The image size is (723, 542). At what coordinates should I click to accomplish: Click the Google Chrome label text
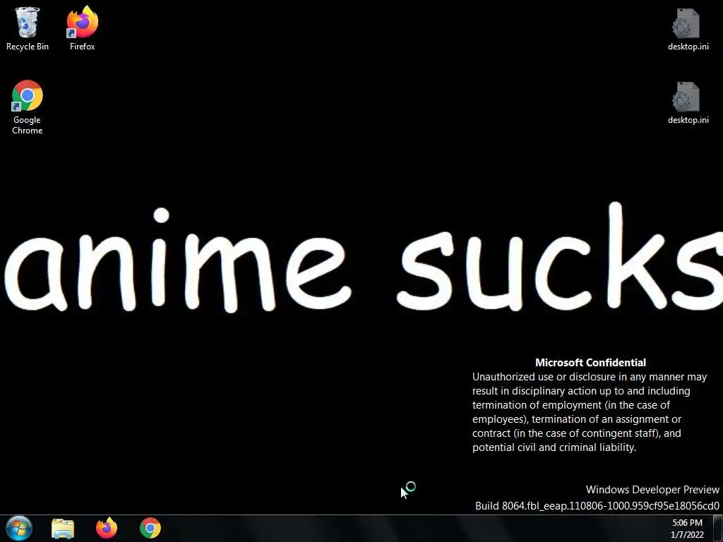28,125
